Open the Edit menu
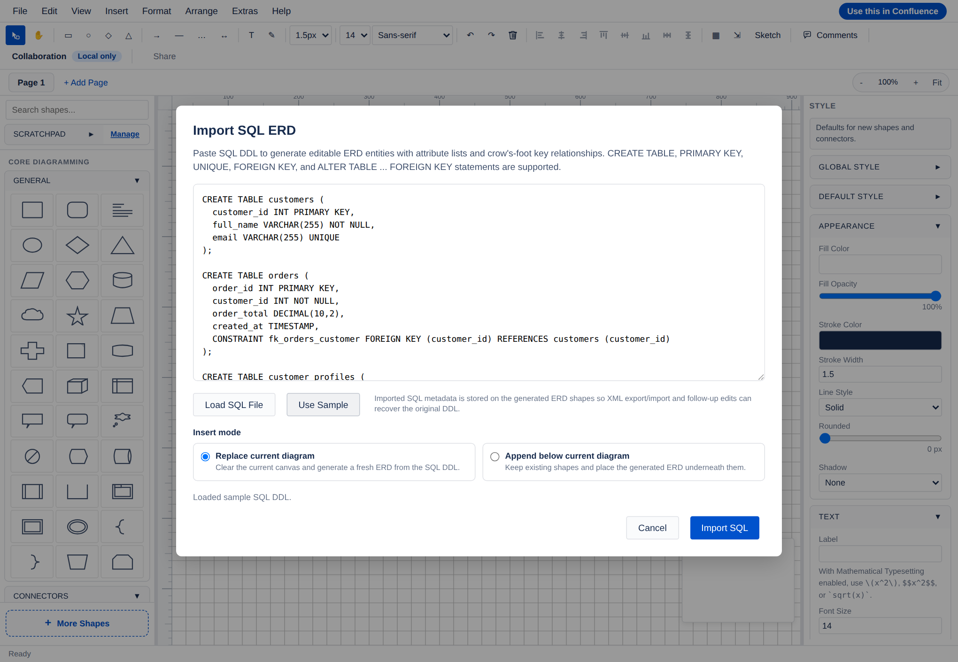Screen dimensions: 958x662 (x=49, y=11)
